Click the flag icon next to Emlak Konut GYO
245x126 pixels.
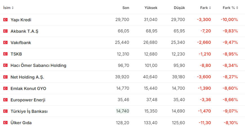(x=5, y=88)
